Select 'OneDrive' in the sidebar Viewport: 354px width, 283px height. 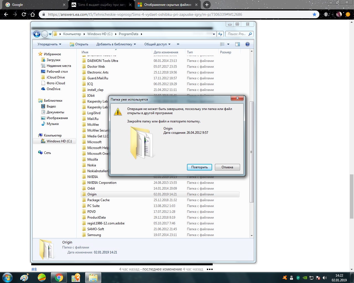[53, 89]
